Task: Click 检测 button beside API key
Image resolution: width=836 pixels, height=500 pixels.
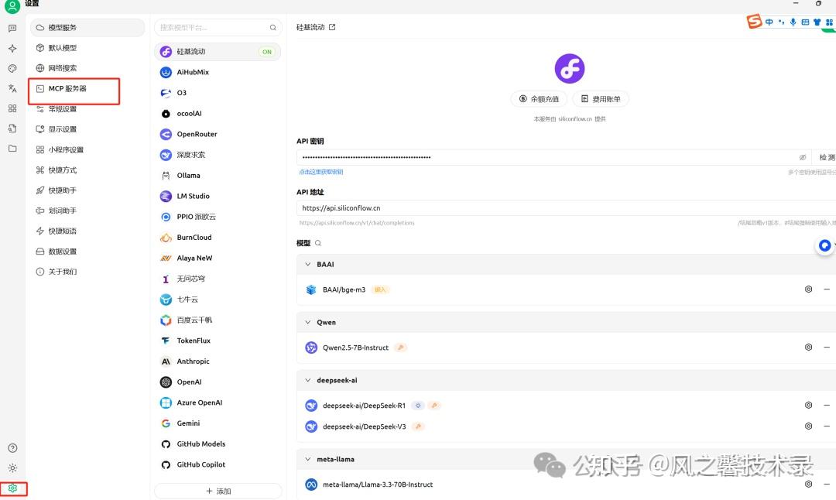Action: pos(826,157)
